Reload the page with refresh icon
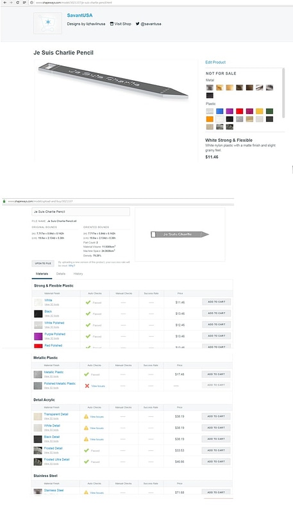 coord(18,3)
